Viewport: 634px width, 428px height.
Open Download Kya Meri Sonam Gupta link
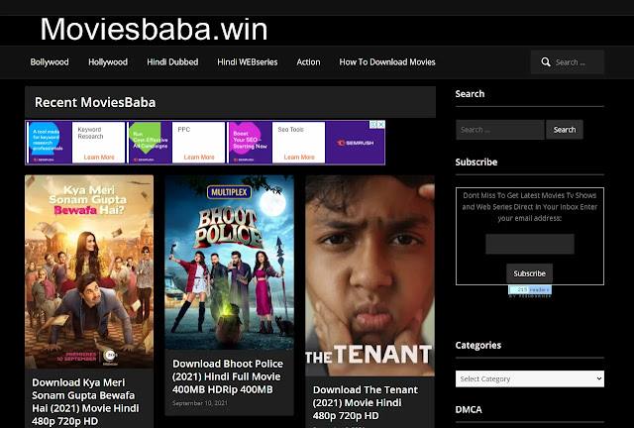(x=85, y=401)
